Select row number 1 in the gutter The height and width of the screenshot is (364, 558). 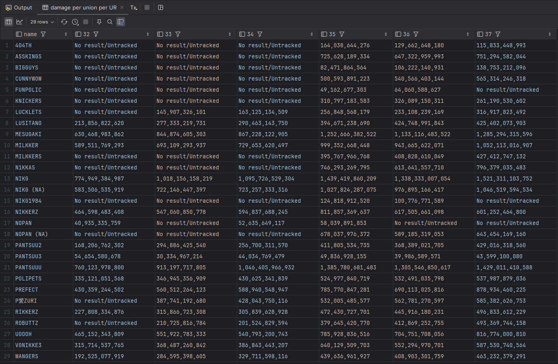(7, 45)
